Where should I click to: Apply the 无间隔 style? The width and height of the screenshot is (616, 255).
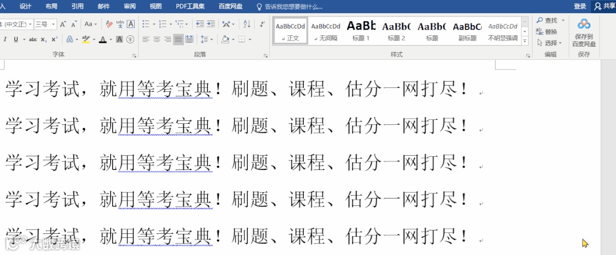point(325,31)
